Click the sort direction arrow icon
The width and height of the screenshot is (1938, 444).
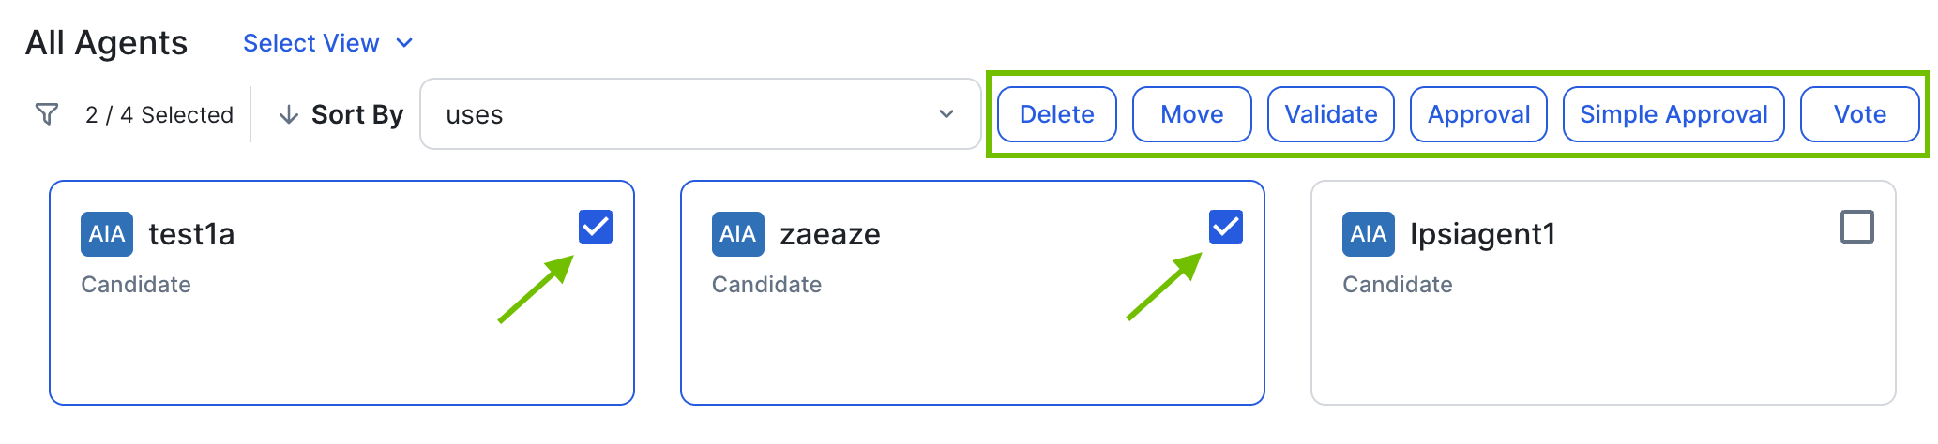pos(289,114)
